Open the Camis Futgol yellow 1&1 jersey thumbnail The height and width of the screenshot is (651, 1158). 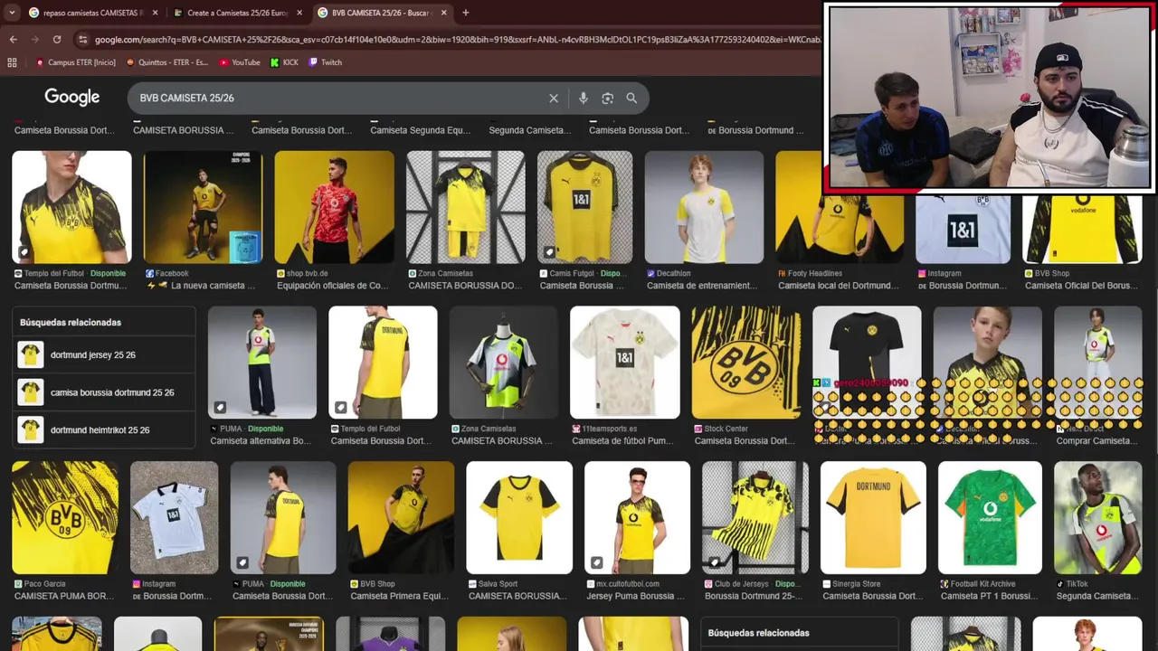[584, 207]
